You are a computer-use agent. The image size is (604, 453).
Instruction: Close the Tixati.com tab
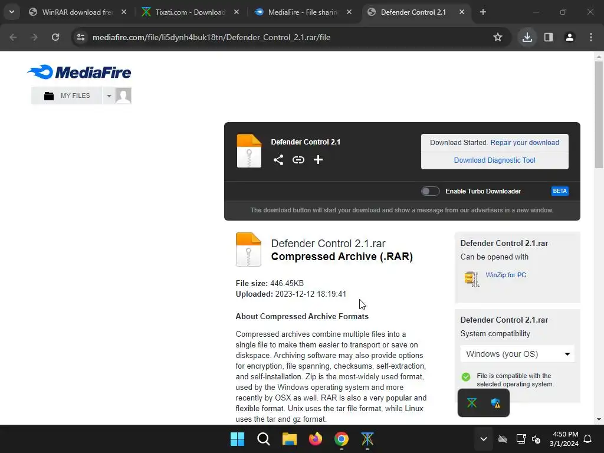click(x=237, y=12)
